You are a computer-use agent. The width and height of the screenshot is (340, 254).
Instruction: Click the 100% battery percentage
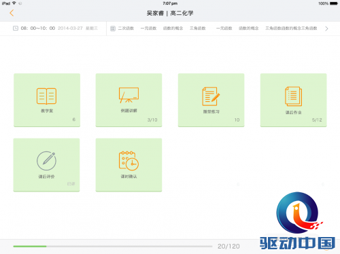point(323,3)
